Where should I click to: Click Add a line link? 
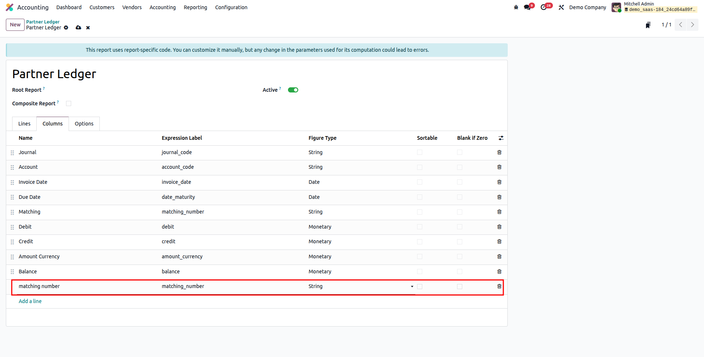[30, 301]
